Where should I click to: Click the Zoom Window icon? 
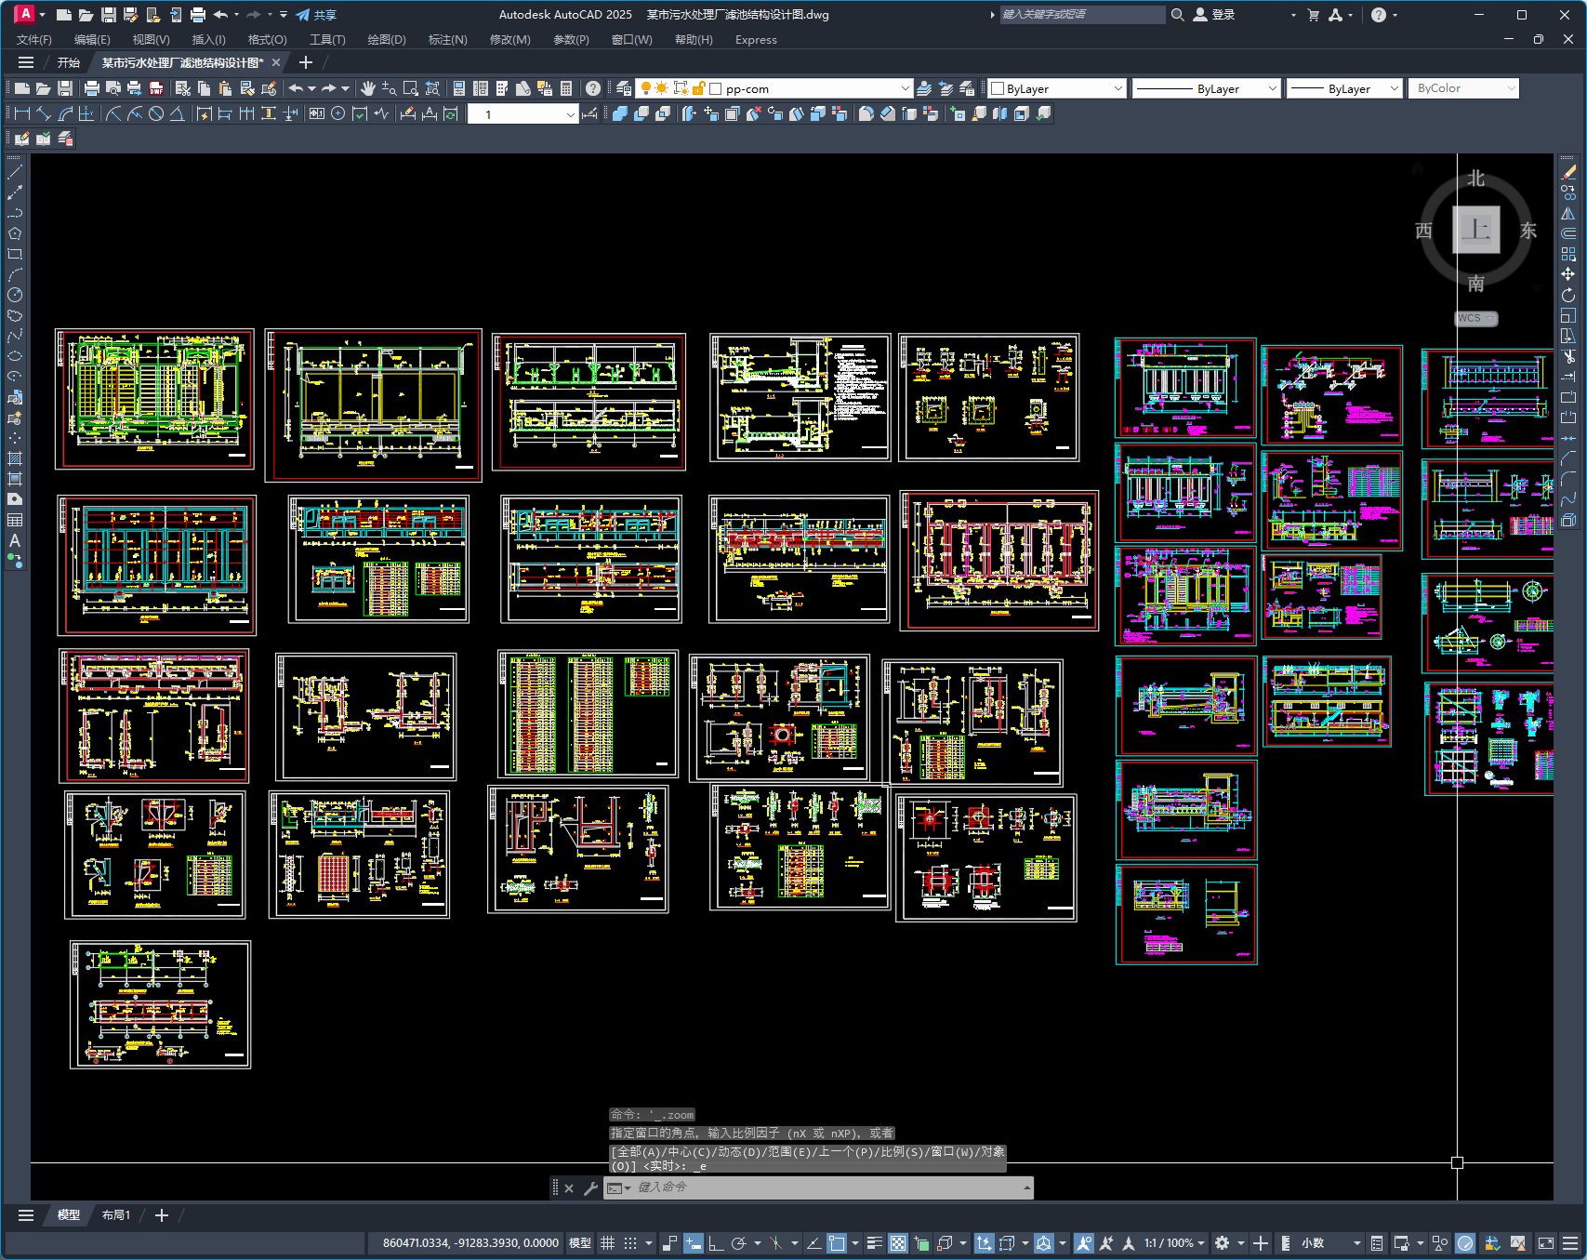[x=410, y=88]
